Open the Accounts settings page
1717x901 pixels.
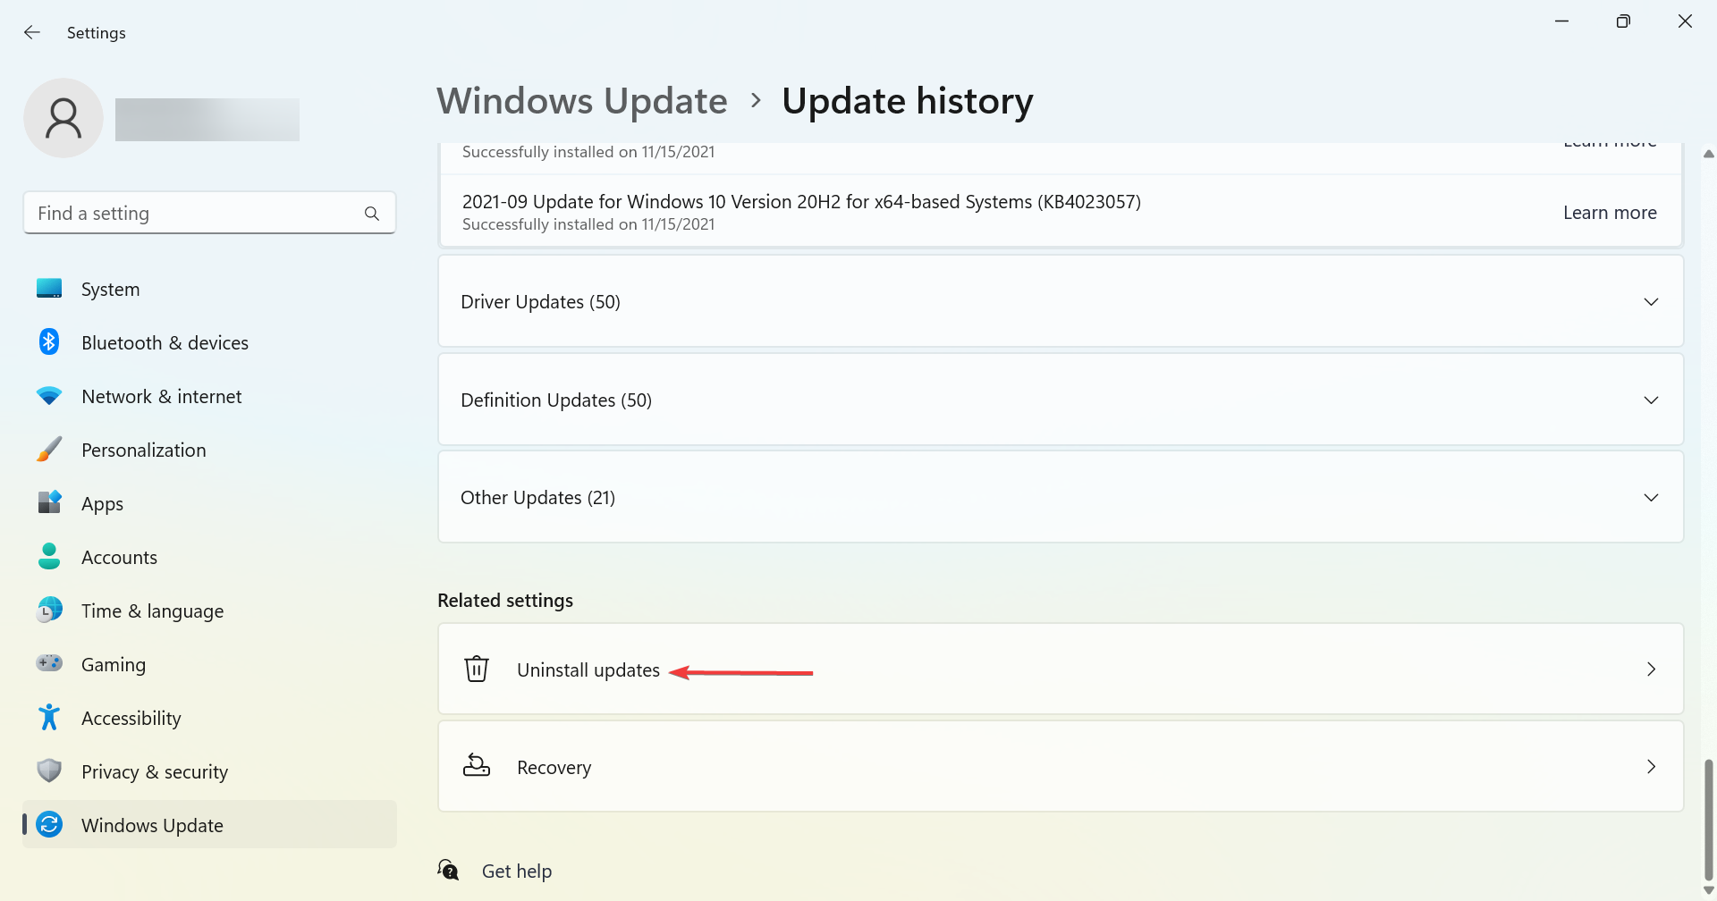[x=119, y=558]
